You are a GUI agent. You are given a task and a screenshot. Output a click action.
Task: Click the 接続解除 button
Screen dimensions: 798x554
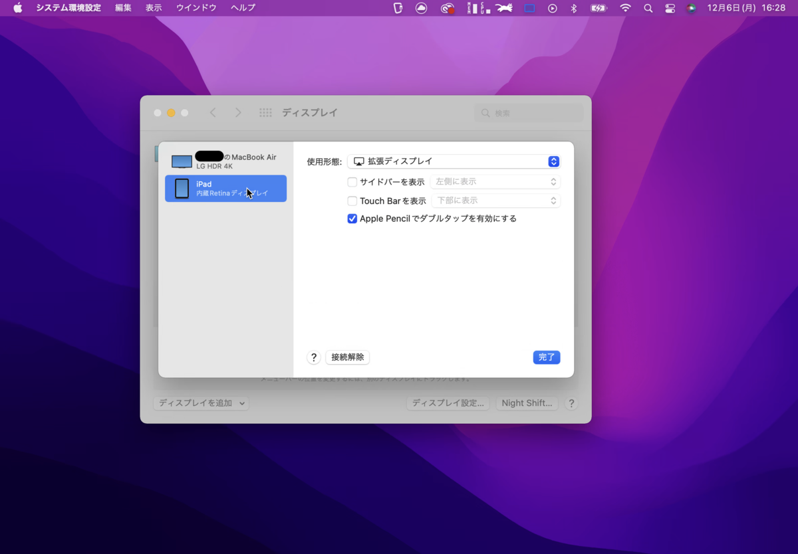coord(348,357)
